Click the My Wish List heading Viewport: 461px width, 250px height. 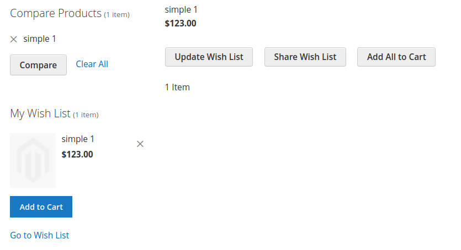pos(40,113)
